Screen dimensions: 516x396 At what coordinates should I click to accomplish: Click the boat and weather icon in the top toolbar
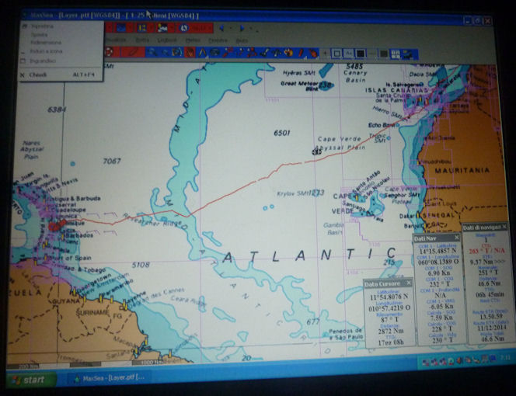[162, 28]
